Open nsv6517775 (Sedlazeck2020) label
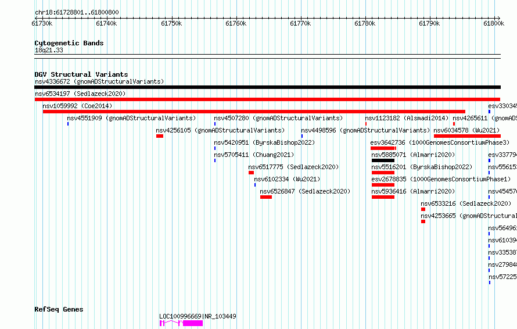This screenshot has height=329, width=517. tap(293, 167)
